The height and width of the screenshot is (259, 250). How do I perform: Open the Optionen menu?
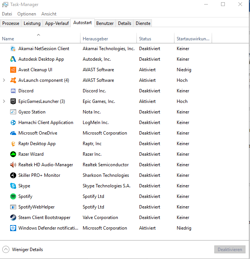point(27,14)
